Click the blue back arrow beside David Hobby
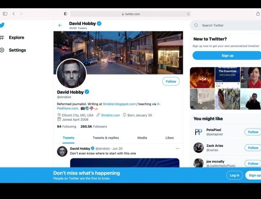Screen dimensions: 261x199 [x=60, y=25]
